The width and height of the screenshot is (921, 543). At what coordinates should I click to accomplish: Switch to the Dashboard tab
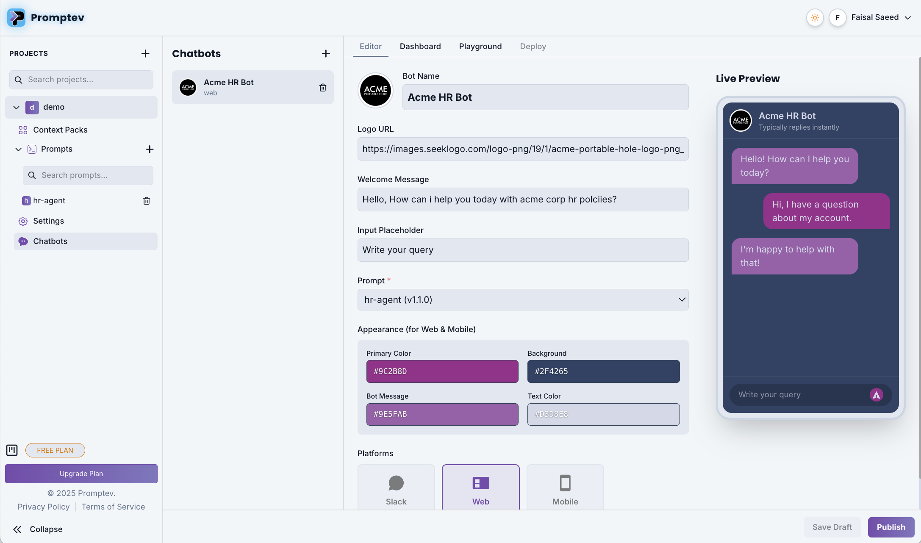point(420,47)
